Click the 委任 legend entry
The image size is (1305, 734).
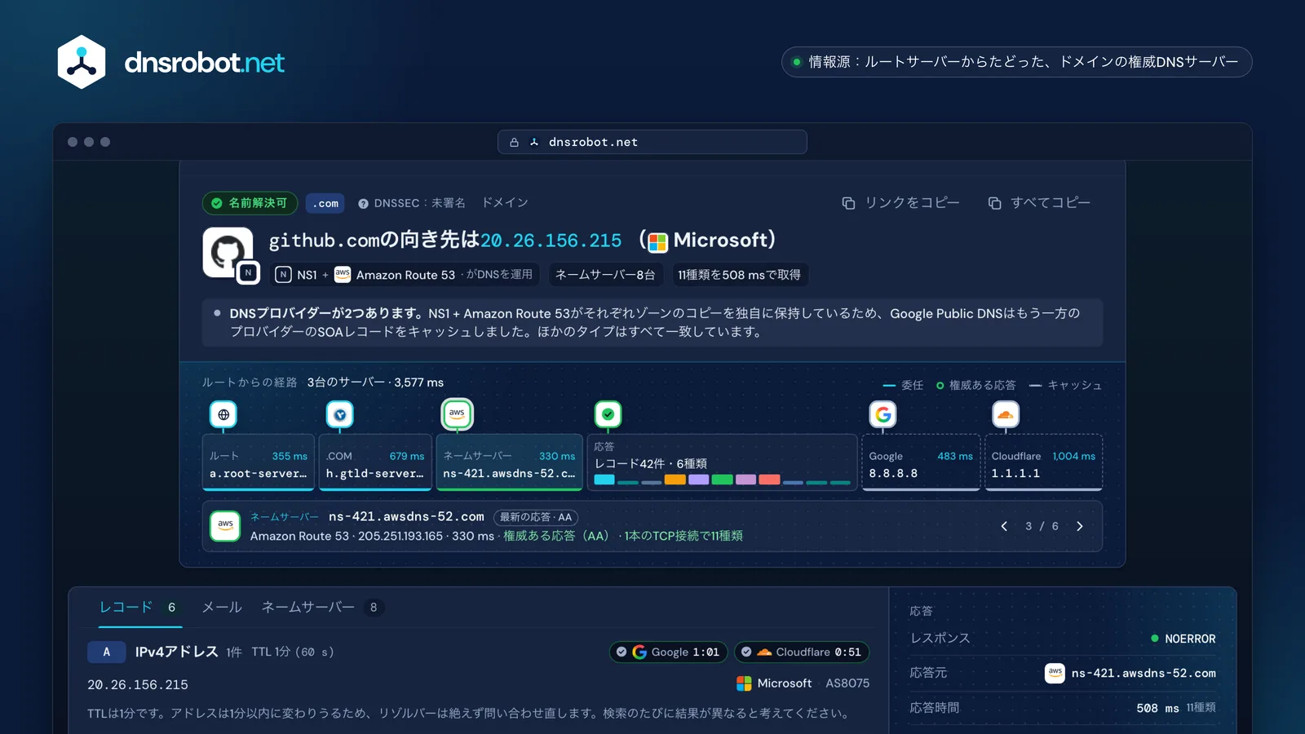click(903, 385)
